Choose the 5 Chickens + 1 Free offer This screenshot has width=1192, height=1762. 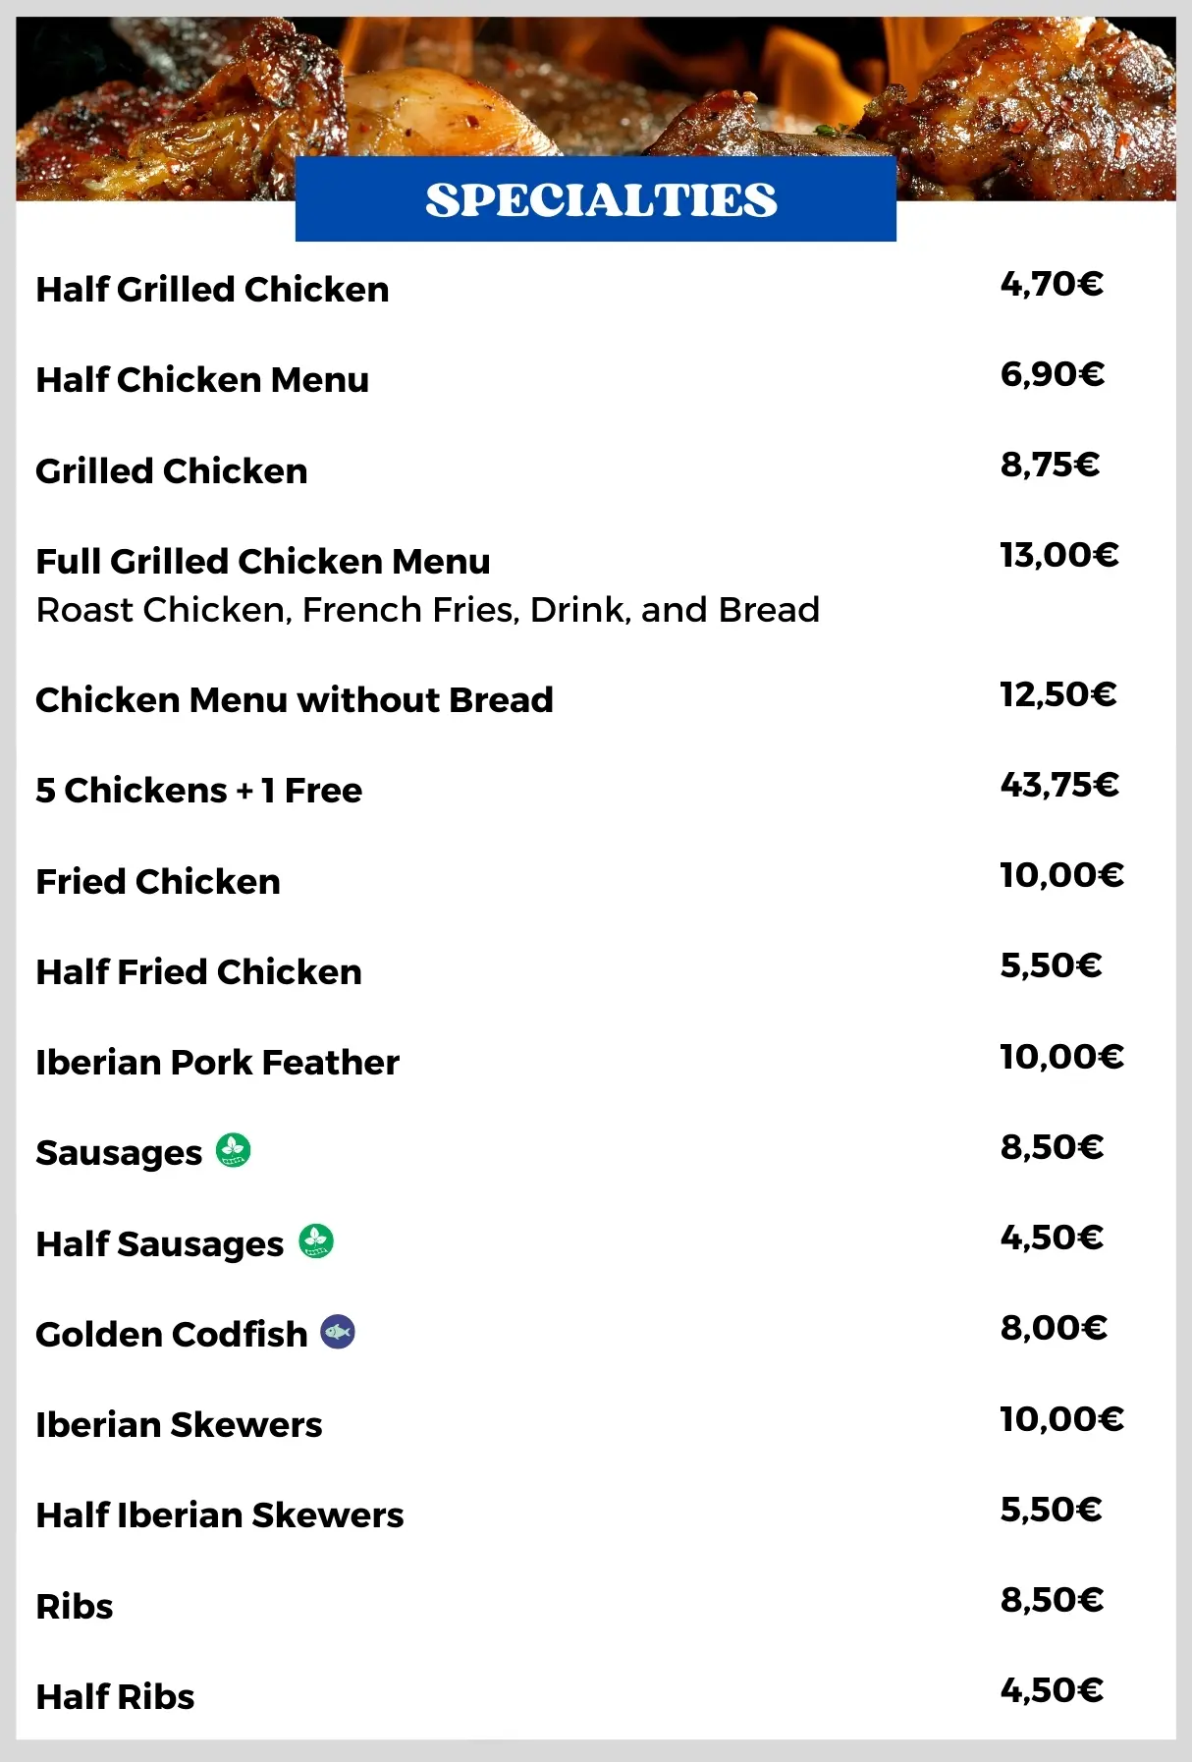(199, 791)
